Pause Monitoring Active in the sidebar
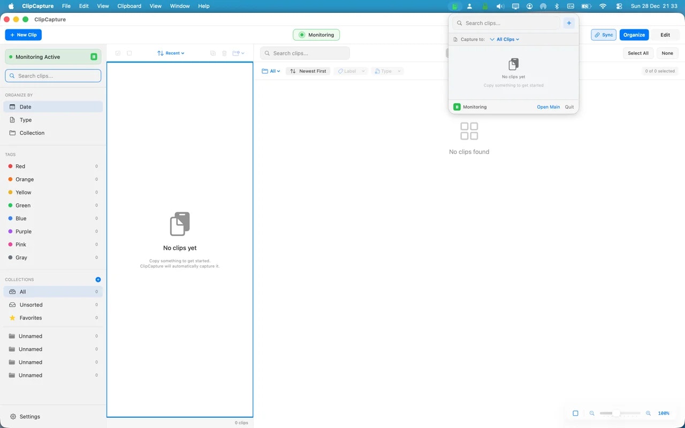The width and height of the screenshot is (685, 428). coord(93,56)
